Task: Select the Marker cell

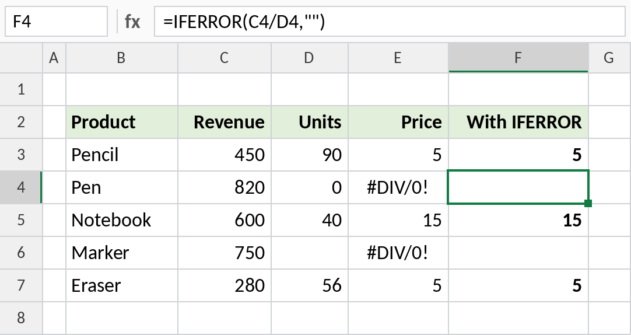Action: [x=121, y=253]
